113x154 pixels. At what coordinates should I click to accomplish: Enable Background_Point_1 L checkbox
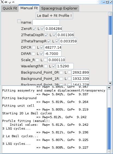pos(69,78)
